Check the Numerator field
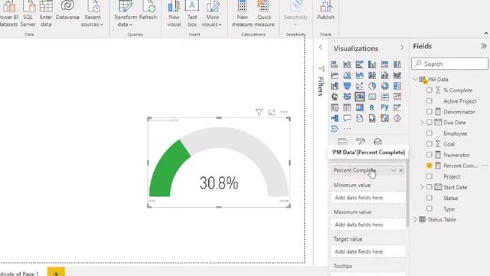 click(x=430, y=155)
